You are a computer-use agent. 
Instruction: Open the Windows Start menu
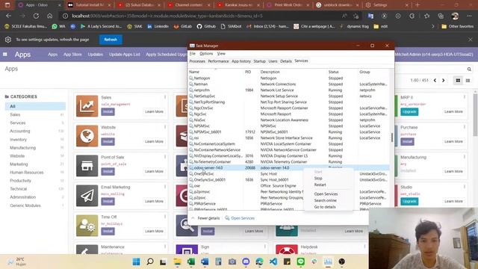pos(136,262)
